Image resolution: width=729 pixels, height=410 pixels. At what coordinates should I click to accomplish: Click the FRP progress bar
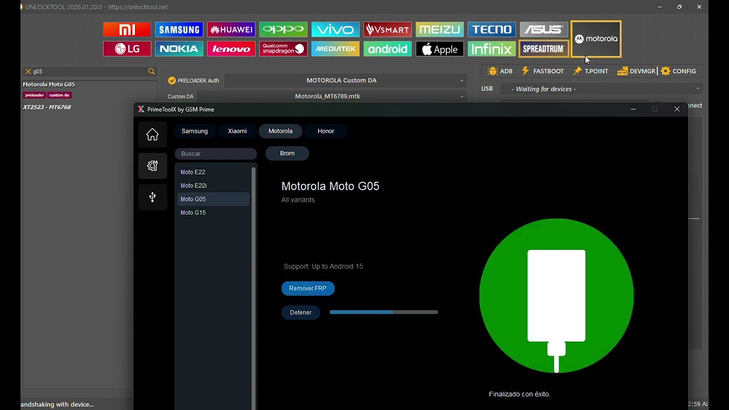tap(384, 312)
